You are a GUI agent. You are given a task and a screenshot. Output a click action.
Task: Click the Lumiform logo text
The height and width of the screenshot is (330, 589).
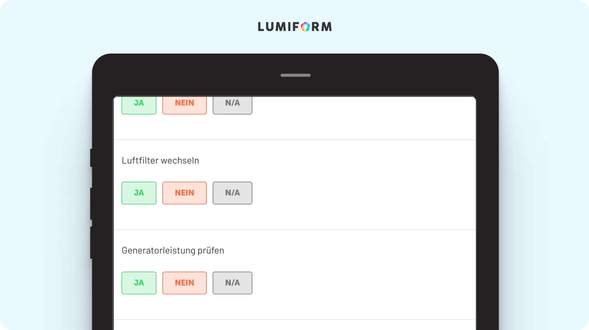[295, 27]
